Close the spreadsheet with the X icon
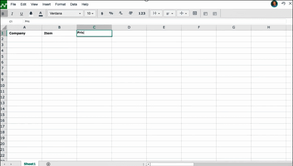 point(291,3)
